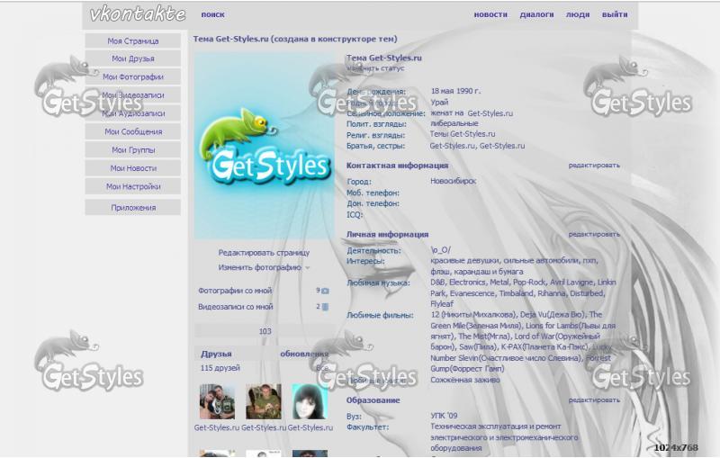Screen dimensions: 720x458
Task: Open Мои Видеозаписи in the sidebar
Action: [x=132, y=95]
